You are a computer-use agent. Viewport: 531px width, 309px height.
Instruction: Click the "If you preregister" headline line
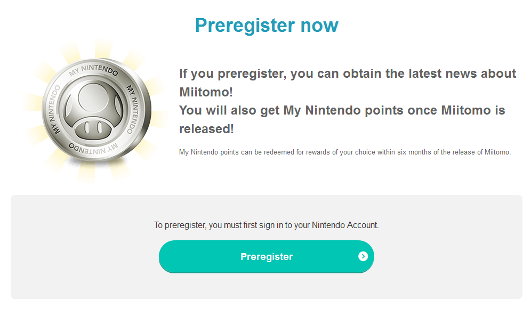pyautogui.click(x=348, y=74)
